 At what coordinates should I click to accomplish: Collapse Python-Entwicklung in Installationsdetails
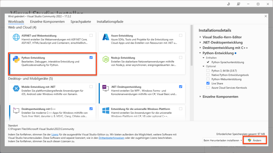[200, 53]
